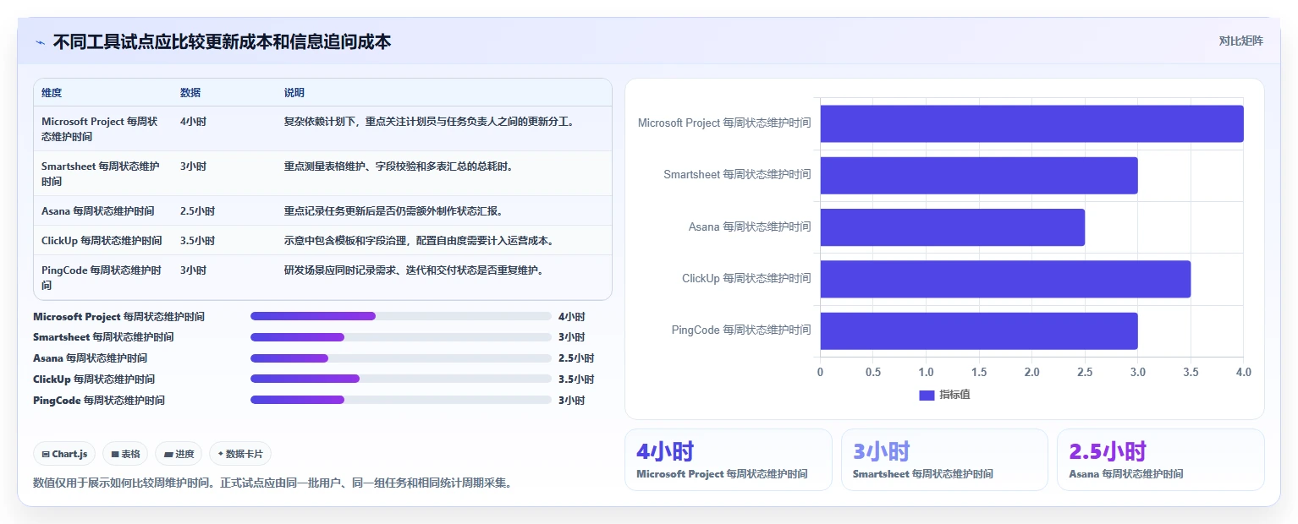Screen dimensions: 1298x524
Task: Open the 2.5小时 Asana data card
Action: pos(1161,460)
